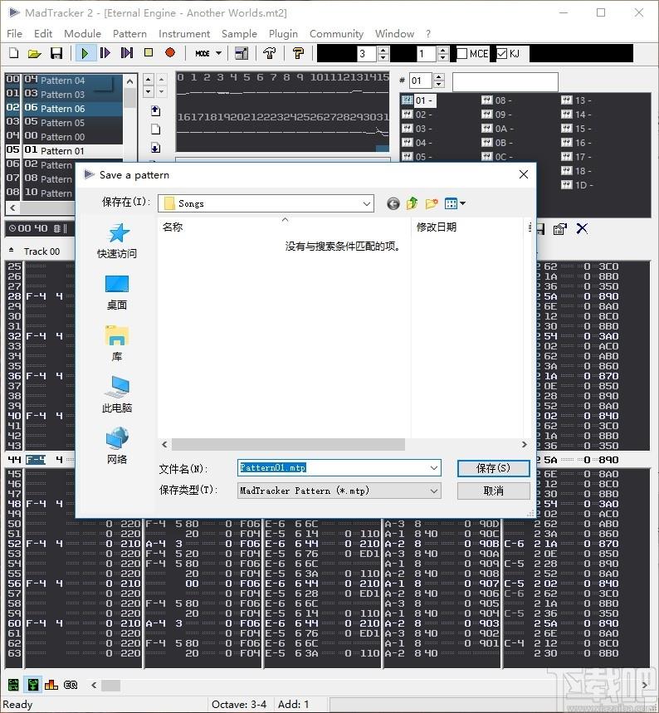This screenshot has width=659, height=713.
Task: Open the Plugin menu
Action: click(x=283, y=34)
